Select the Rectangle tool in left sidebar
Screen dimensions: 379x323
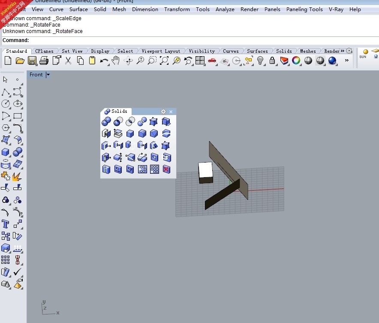pos(18,116)
